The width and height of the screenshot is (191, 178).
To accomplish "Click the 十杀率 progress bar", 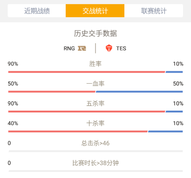I will coord(95,132).
